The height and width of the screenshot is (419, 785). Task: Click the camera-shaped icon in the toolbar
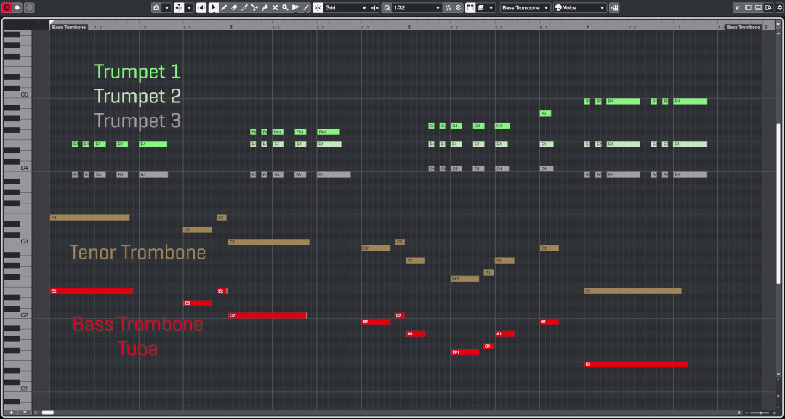click(x=156, y=7)
